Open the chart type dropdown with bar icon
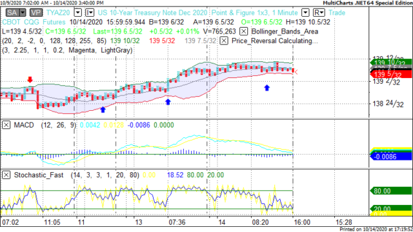Viewport: 413px width, 232px height. (x=90, y=13)
